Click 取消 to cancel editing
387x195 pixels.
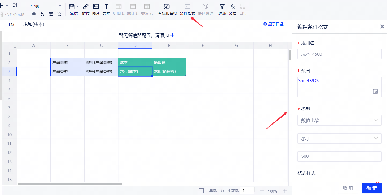click(x=348, y=188)
